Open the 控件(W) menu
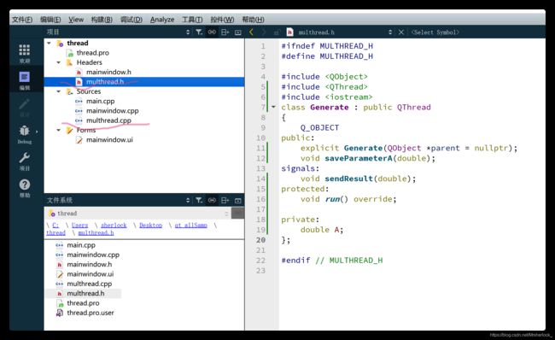 point(222,20)
